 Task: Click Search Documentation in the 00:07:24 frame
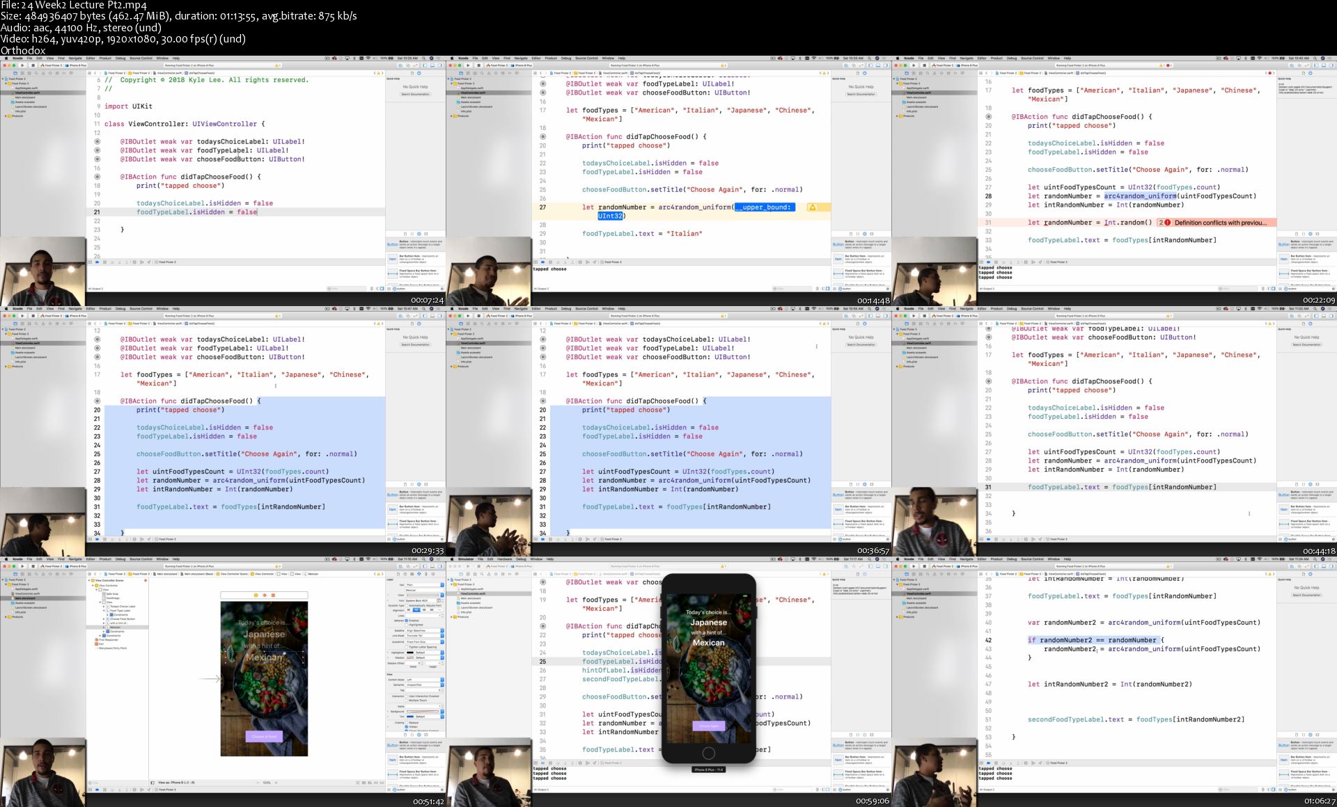click(x=415, y=94)
